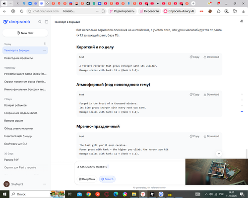Toggle the Search mode off
Screen dimensions: 248x198
tap(107, 179)
